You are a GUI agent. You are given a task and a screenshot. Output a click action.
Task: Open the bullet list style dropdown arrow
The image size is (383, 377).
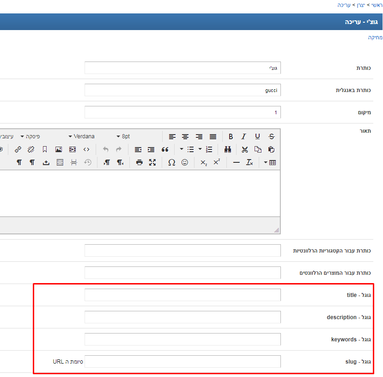tap(182, 149)
